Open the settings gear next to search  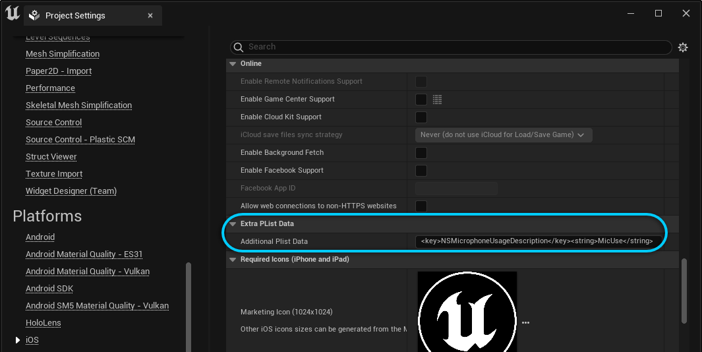click(683, 47)
